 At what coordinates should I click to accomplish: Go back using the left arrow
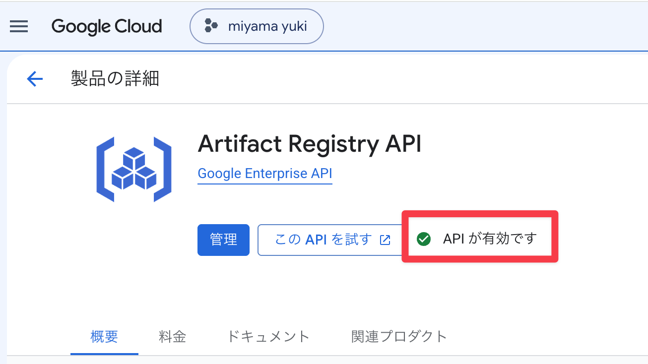point(35,78)
